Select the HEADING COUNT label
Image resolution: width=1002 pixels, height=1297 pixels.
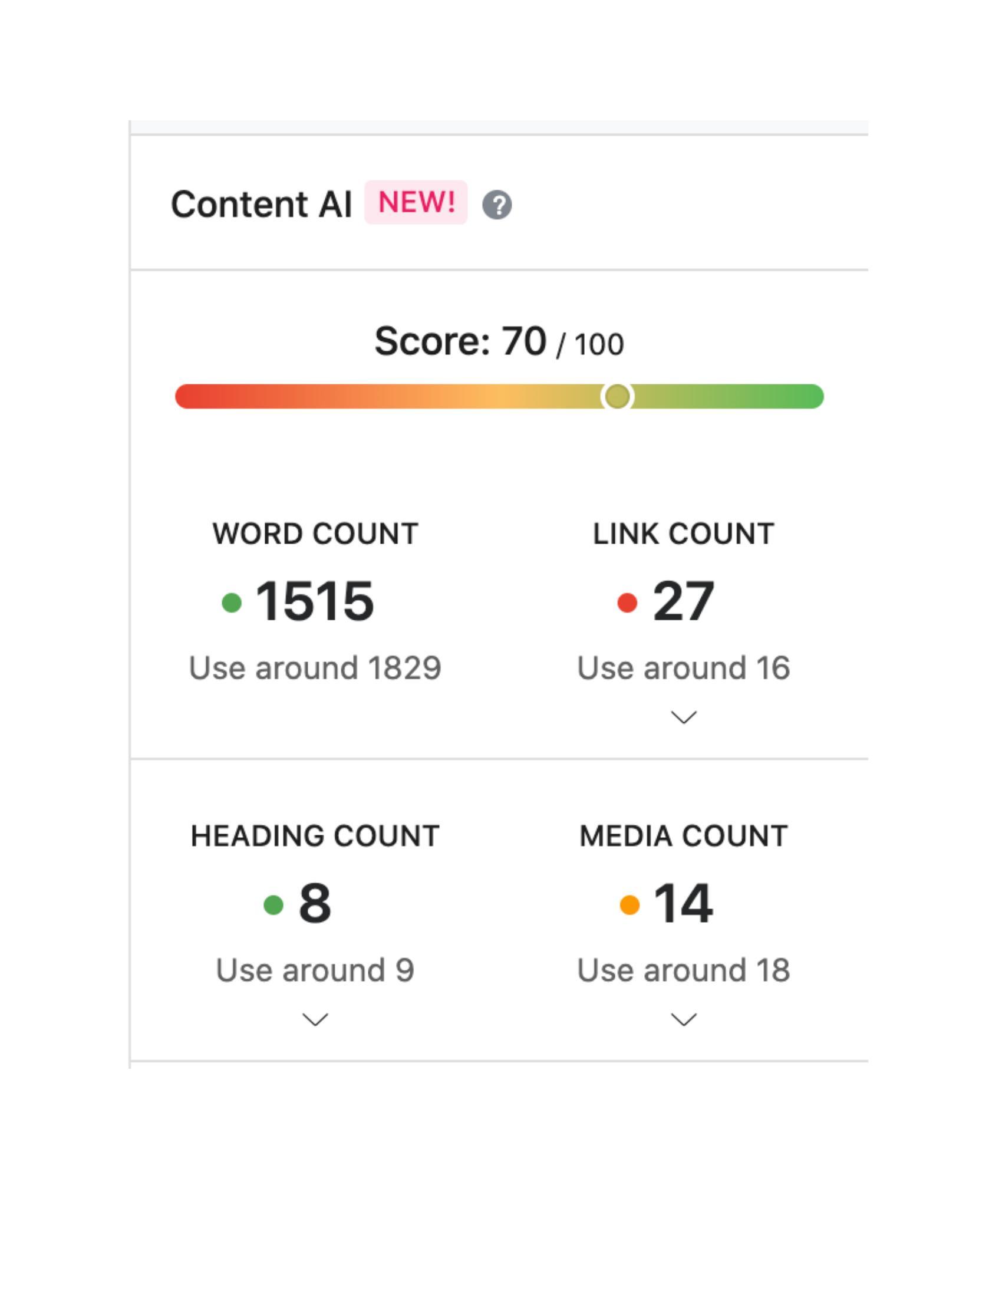pos(315,835)
